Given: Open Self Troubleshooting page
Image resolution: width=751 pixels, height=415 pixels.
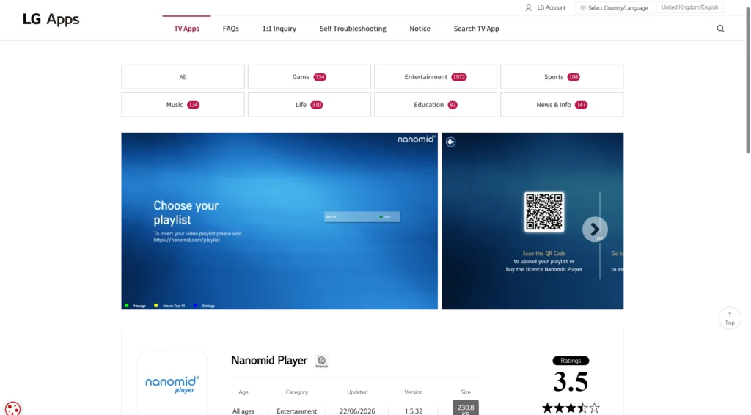Looking at the screenshot, I should (x=353, y=29).
